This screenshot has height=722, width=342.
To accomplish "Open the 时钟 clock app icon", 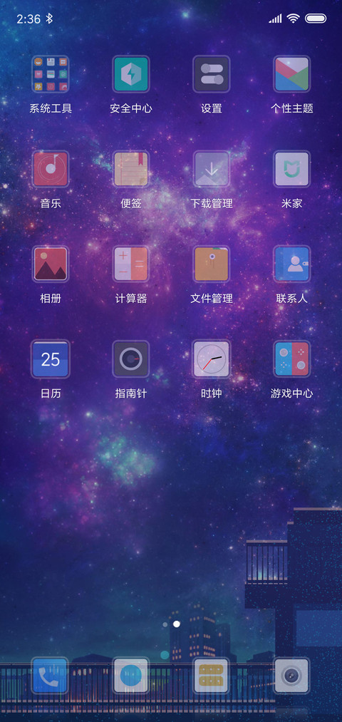I will (212, 359).
